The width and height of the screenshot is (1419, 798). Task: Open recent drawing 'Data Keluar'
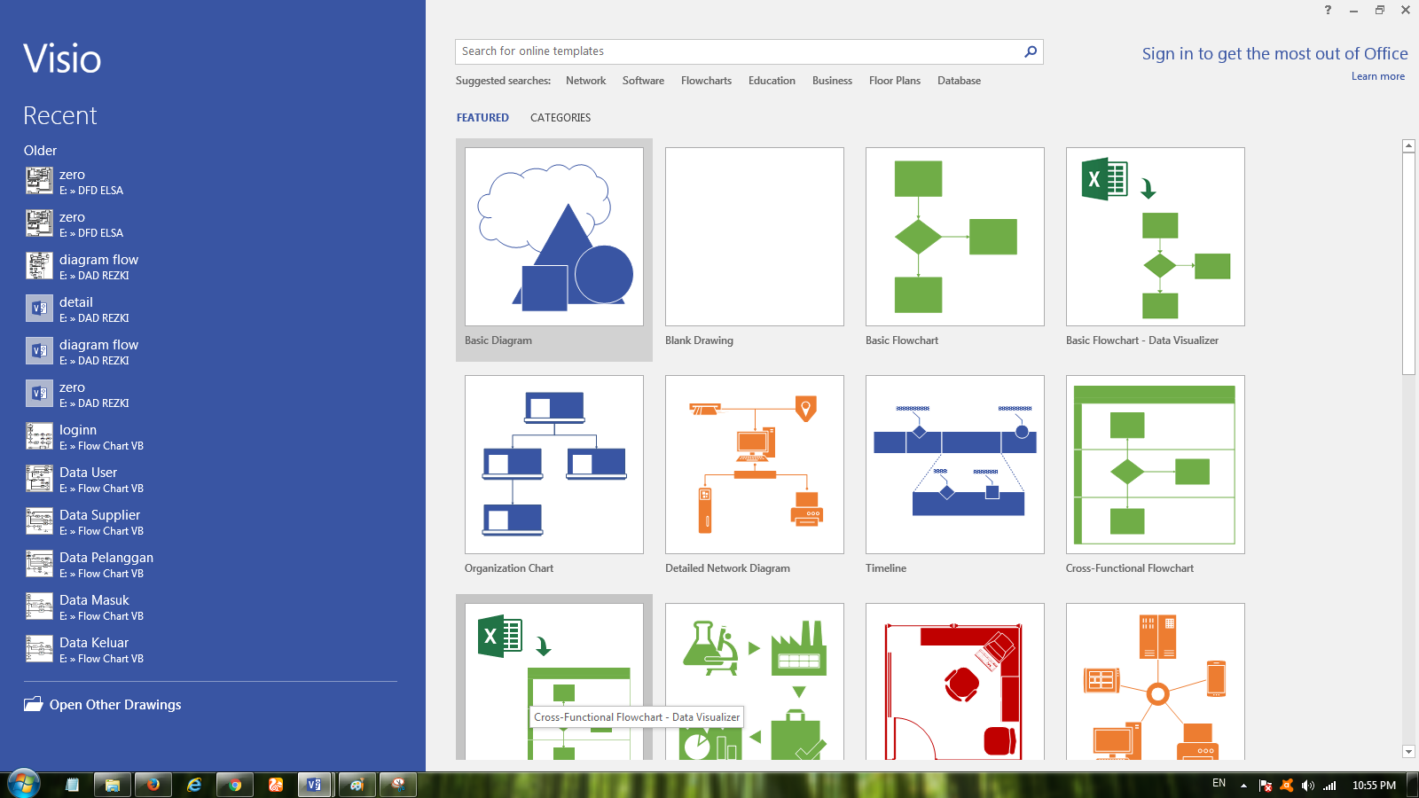tap(211, 649)
